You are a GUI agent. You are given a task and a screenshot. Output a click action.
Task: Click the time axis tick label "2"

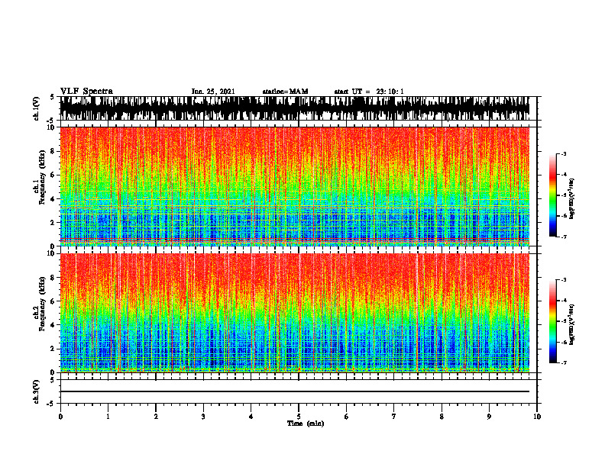click(156, 417)
